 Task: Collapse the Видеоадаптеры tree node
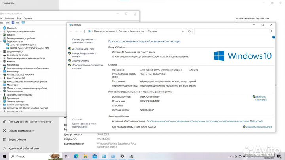coord(1,41)
